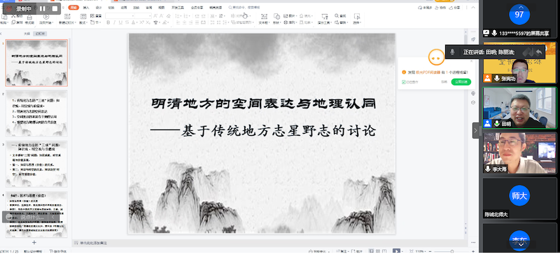Stop the screen recording

55,8
